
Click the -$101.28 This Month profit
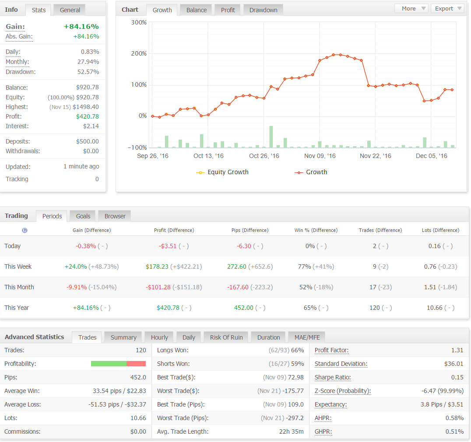[158, 288]
